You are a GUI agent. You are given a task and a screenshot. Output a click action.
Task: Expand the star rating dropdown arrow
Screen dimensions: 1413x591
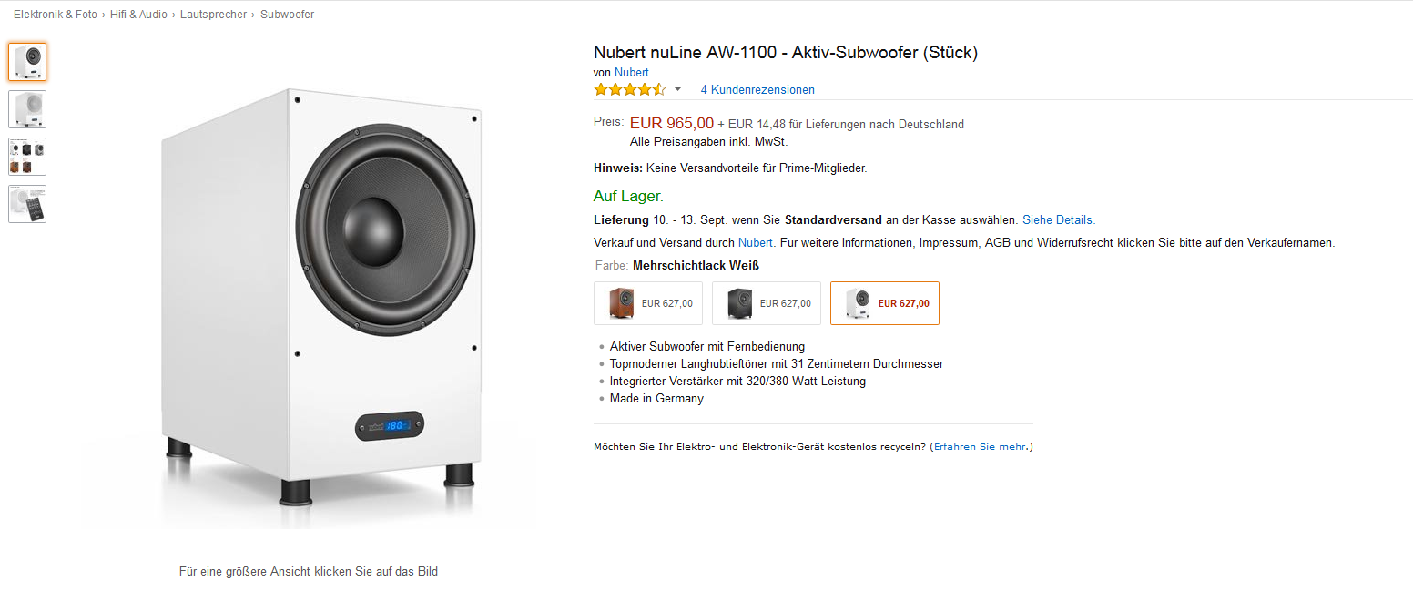point(677,89)
